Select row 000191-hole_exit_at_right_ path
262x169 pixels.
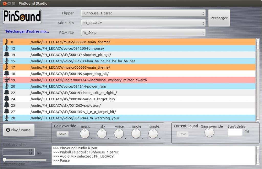(129, 93)
